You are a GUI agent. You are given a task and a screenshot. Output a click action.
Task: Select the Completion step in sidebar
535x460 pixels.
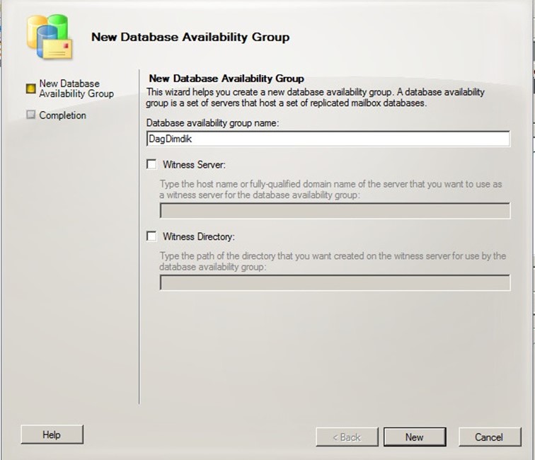[62, 115]
